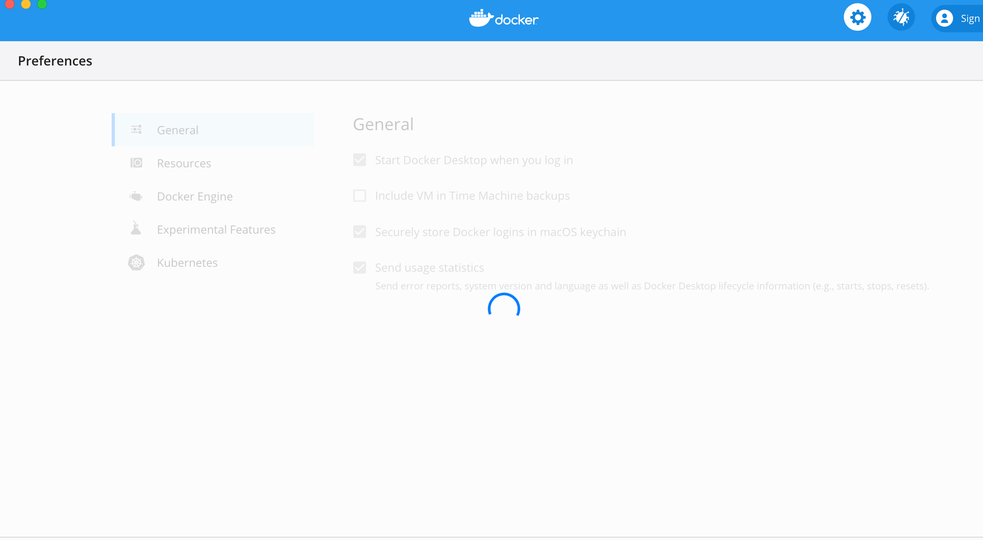Image resolution: width=983 pixels, height=540 pixels.
Task: Select the Experimental Features flask icon
Action: pyautogui.click(x=136, y=228)
